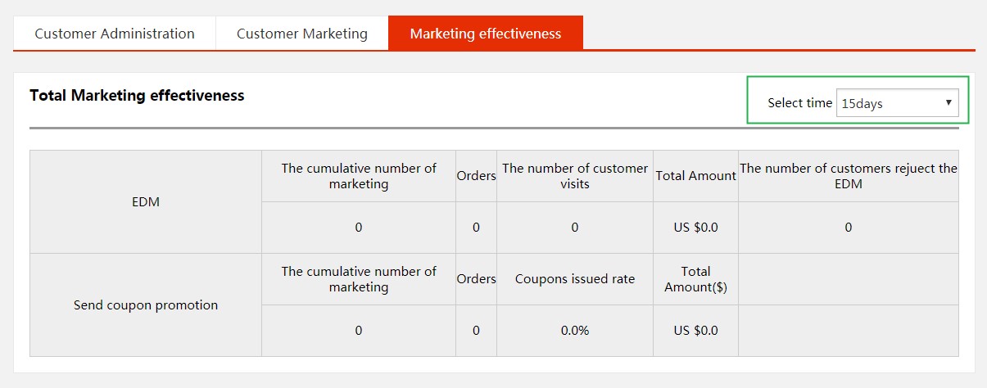987x388 pixels.
Task: Click the EDM Orders column header
Action: tap(476, 176)
